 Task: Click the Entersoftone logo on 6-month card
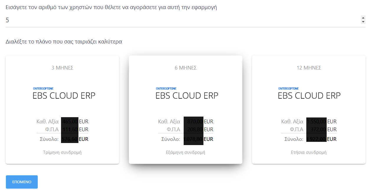[x=166, y=88]
